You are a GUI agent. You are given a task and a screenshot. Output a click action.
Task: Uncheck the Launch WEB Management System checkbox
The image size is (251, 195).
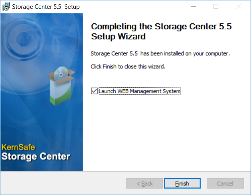pos(94,91)
